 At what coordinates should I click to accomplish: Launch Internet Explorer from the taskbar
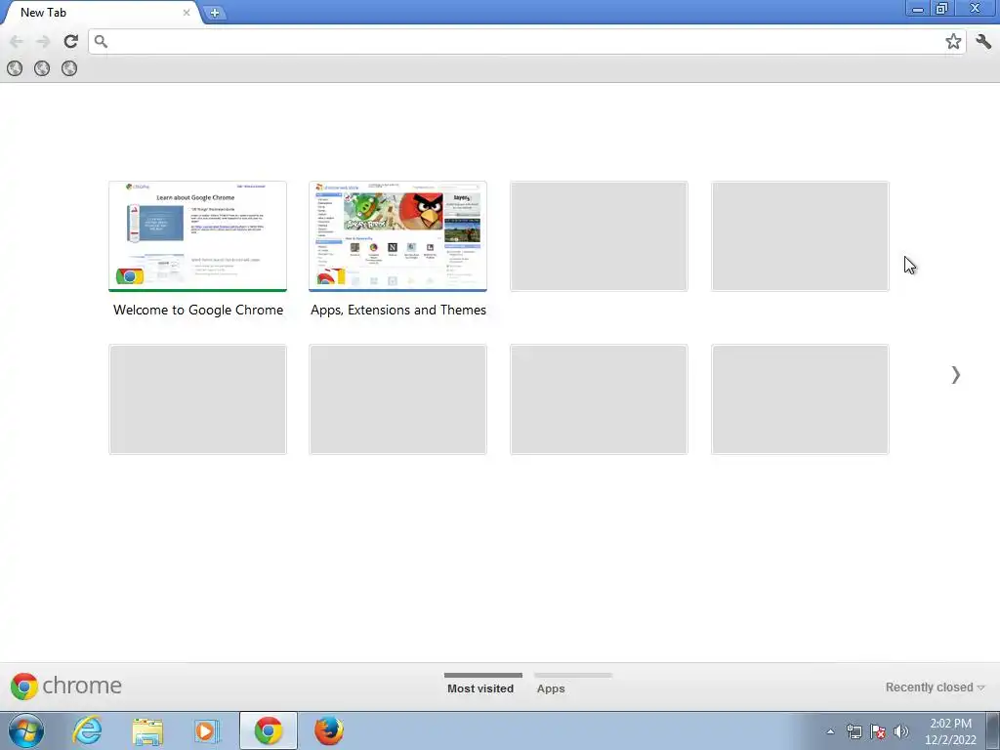(x=87, y=730)
